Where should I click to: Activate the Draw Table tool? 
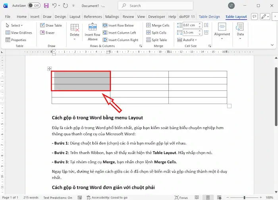click(x=51, y=25)
